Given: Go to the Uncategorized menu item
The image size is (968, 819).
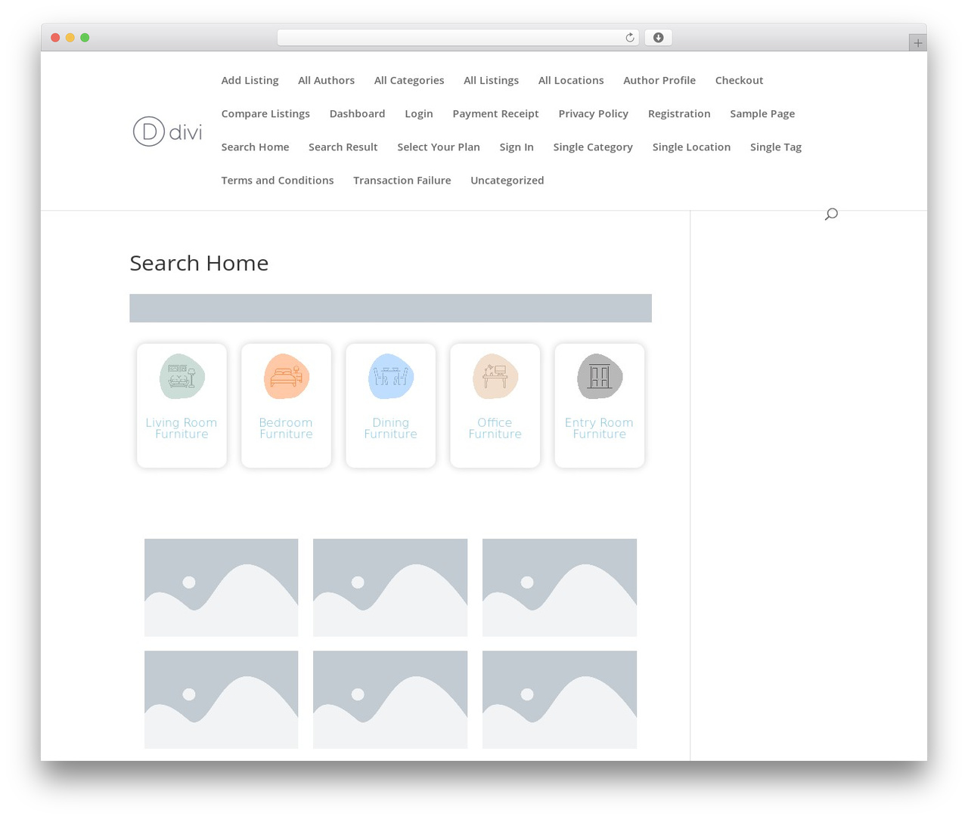Looking at the screenshot, I should point(507,180).
